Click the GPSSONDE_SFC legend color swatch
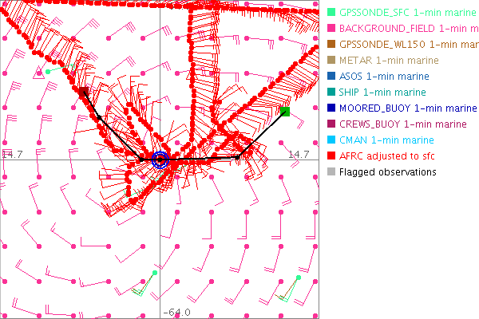This screenshot has height=319, width=479. (x=332, y=13)
